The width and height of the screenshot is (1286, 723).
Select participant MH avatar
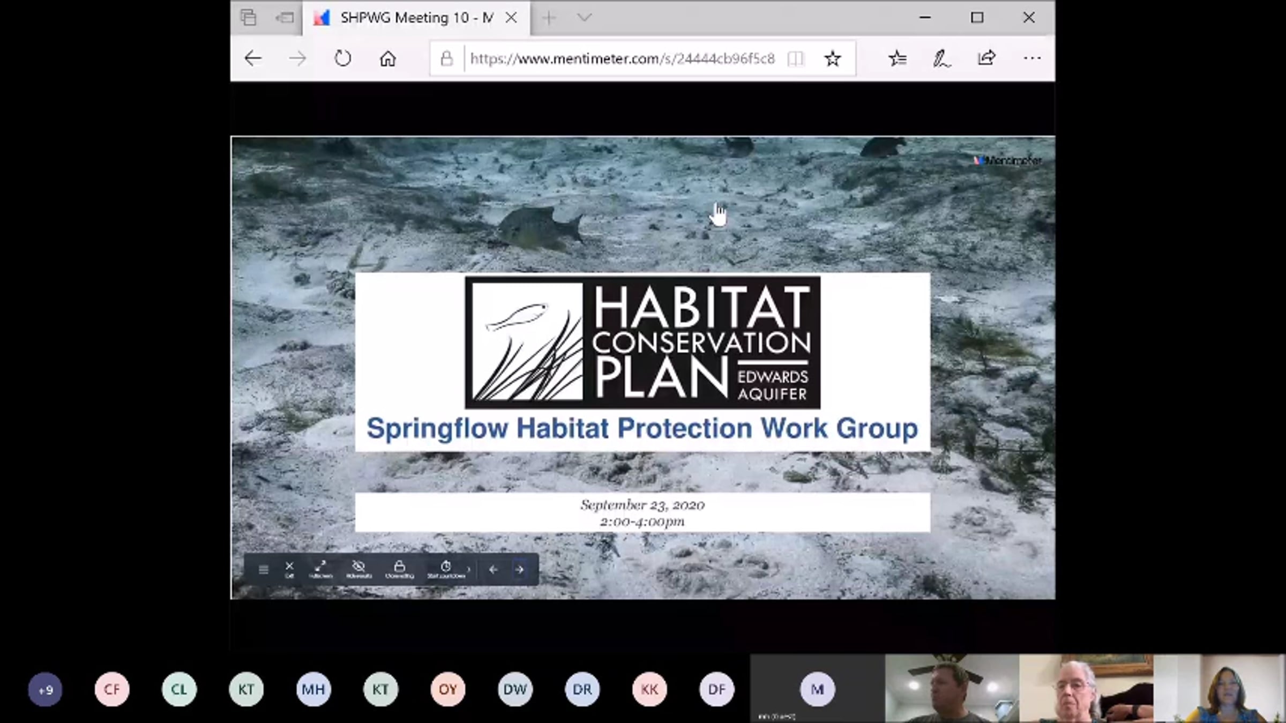click(313, 689)
